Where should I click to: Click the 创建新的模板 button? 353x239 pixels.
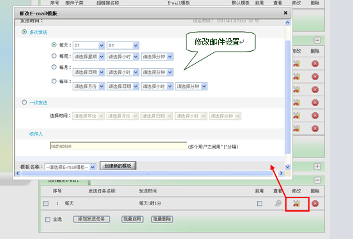117,166
